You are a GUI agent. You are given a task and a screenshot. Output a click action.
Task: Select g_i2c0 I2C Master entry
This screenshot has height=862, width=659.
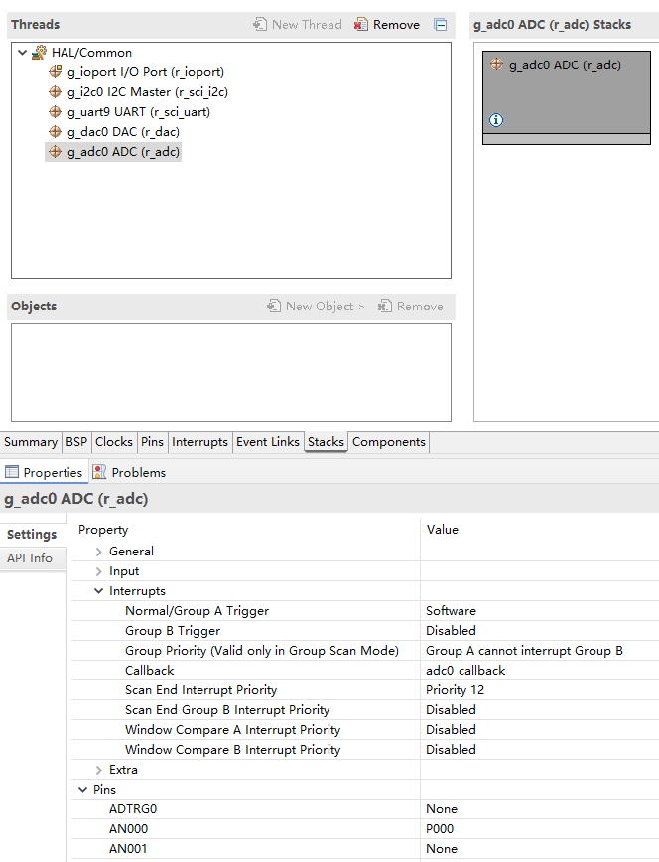tap(148, 92)
